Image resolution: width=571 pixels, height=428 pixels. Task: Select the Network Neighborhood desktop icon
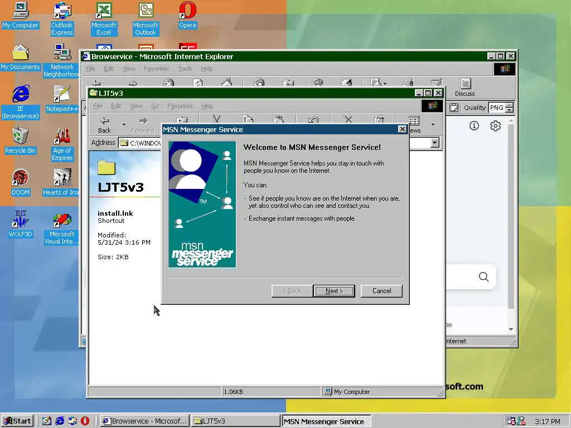[62, 61]
